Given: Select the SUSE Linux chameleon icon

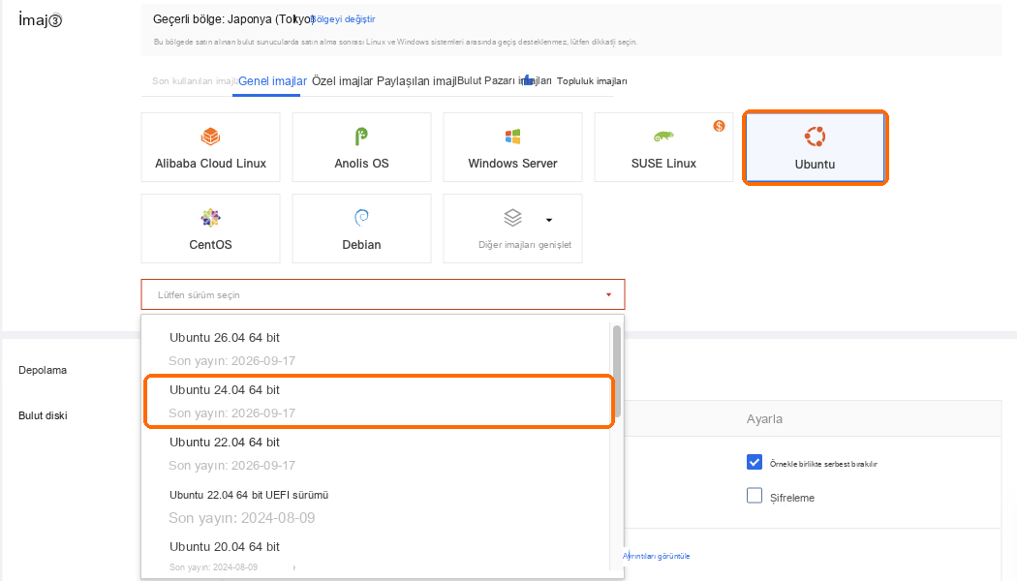Looking at the screenshot, I should click(x=663, y=137).
